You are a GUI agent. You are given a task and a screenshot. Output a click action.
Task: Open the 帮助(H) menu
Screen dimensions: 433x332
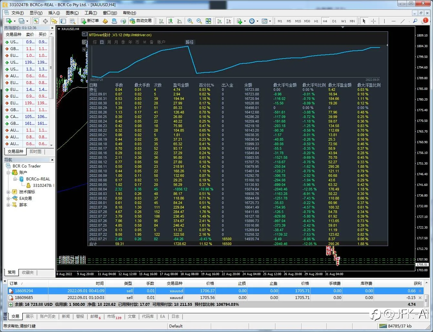point(129,13)
